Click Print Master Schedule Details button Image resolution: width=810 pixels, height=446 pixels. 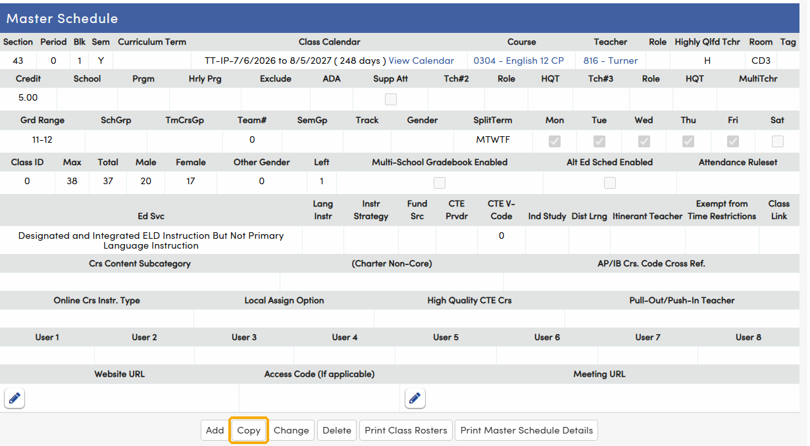point(526,430)
